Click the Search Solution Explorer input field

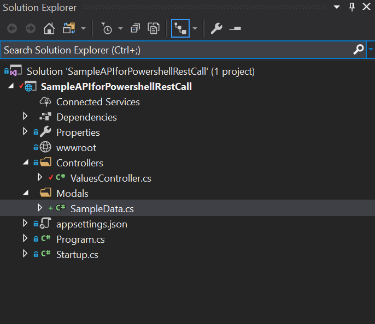coord(175,50)
